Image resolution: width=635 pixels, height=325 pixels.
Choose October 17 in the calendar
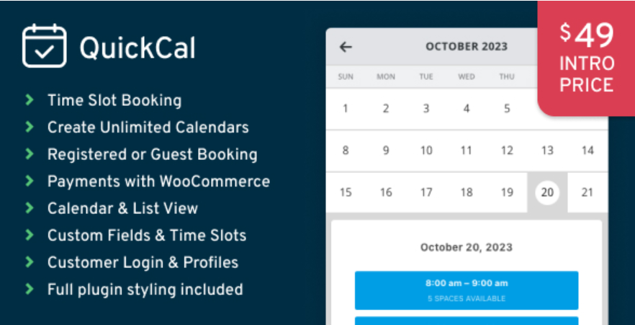426,192
